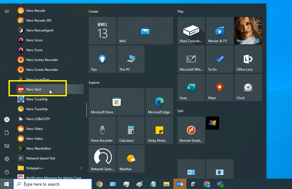292x189 pixels.
Task: Open the Sway tile
Action: click(x=191, y=88)
